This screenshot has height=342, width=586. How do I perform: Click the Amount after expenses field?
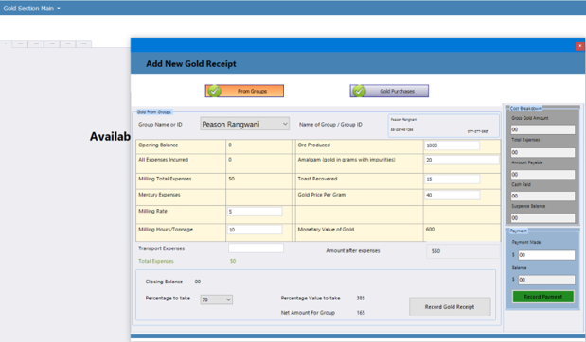tap(463, 251)
